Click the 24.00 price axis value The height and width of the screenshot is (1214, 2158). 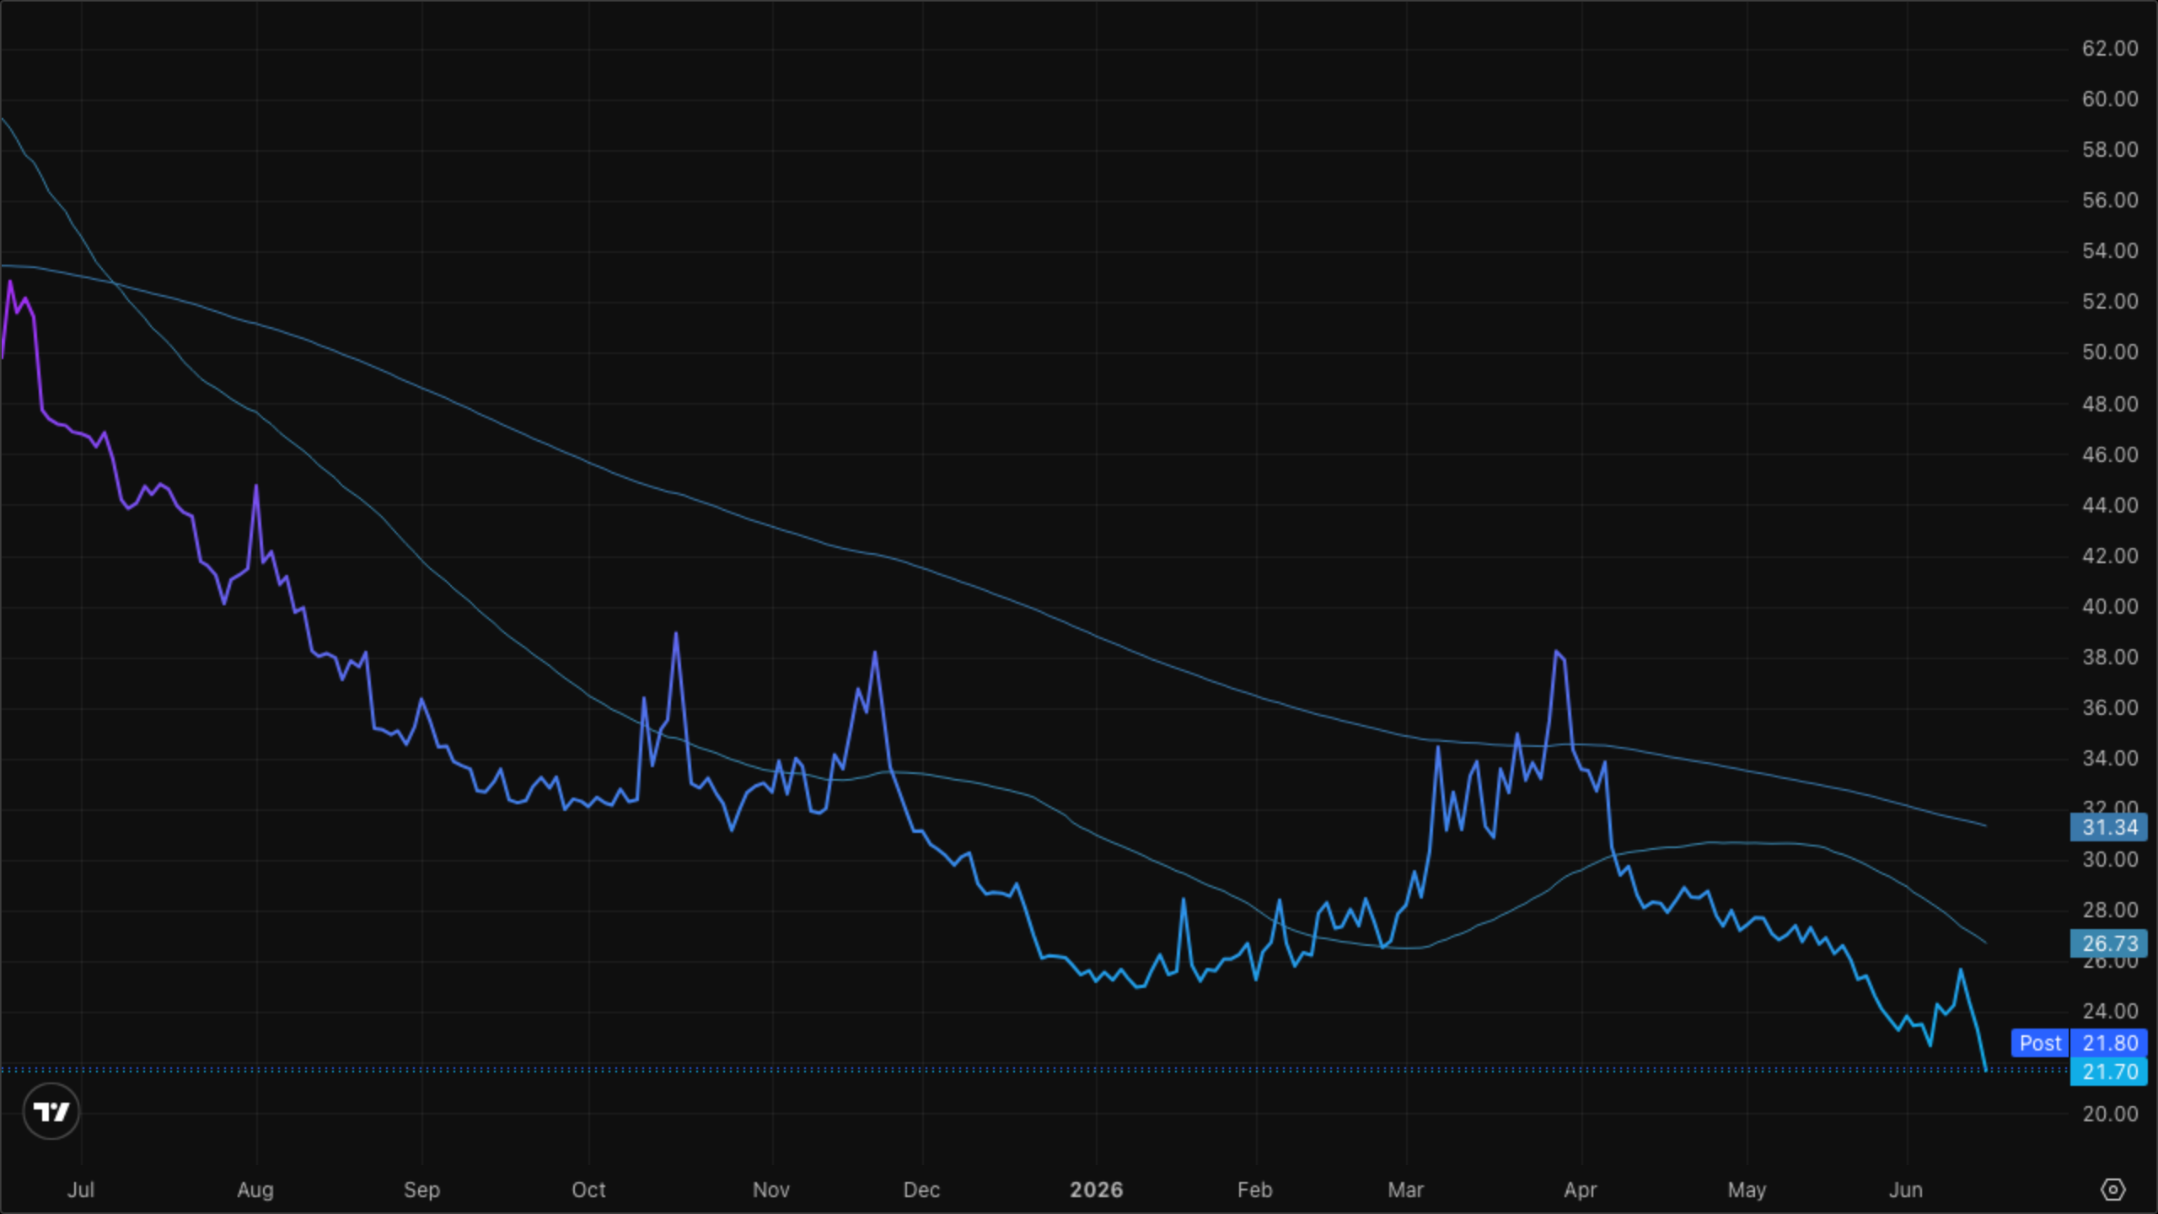point(2110,1011)
